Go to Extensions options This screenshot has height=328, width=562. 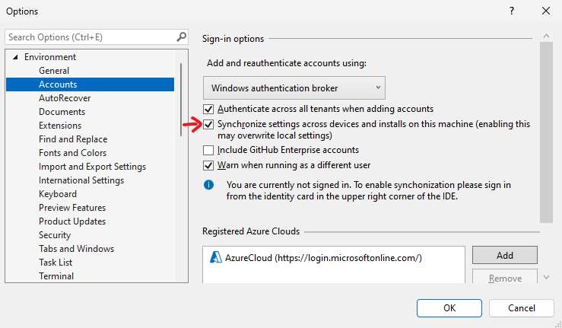(60, 126)
